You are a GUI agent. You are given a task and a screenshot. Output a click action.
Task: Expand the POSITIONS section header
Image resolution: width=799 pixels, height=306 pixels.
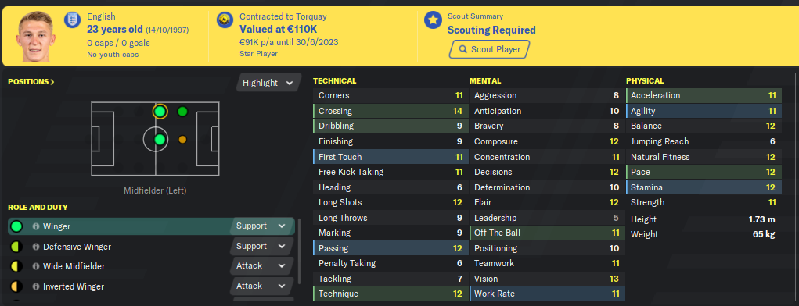(x=31, y=81)
